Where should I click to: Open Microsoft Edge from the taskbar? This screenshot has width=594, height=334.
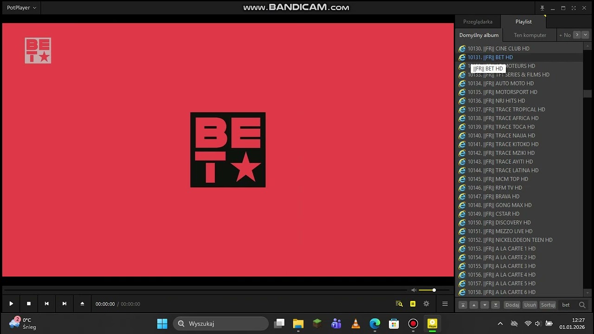(375, 324)
